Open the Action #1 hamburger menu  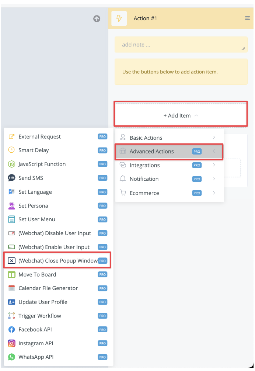[247, 18]
